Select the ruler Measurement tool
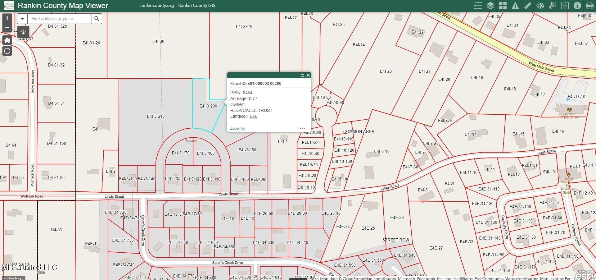Viewport: 596px width, 280px height. pos(528,6)
